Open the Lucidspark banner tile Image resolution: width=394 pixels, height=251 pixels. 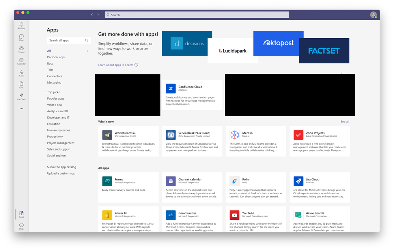tap(233, 51)
